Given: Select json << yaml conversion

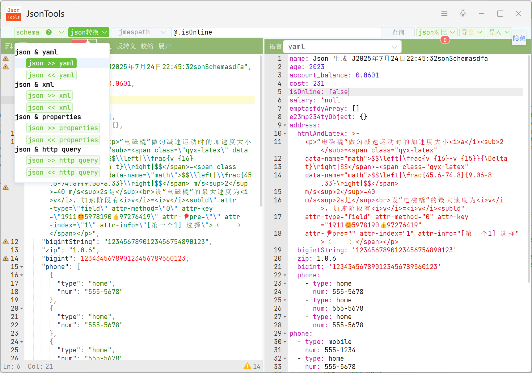Looking at the screenshot, I should [x=51, y=75].
